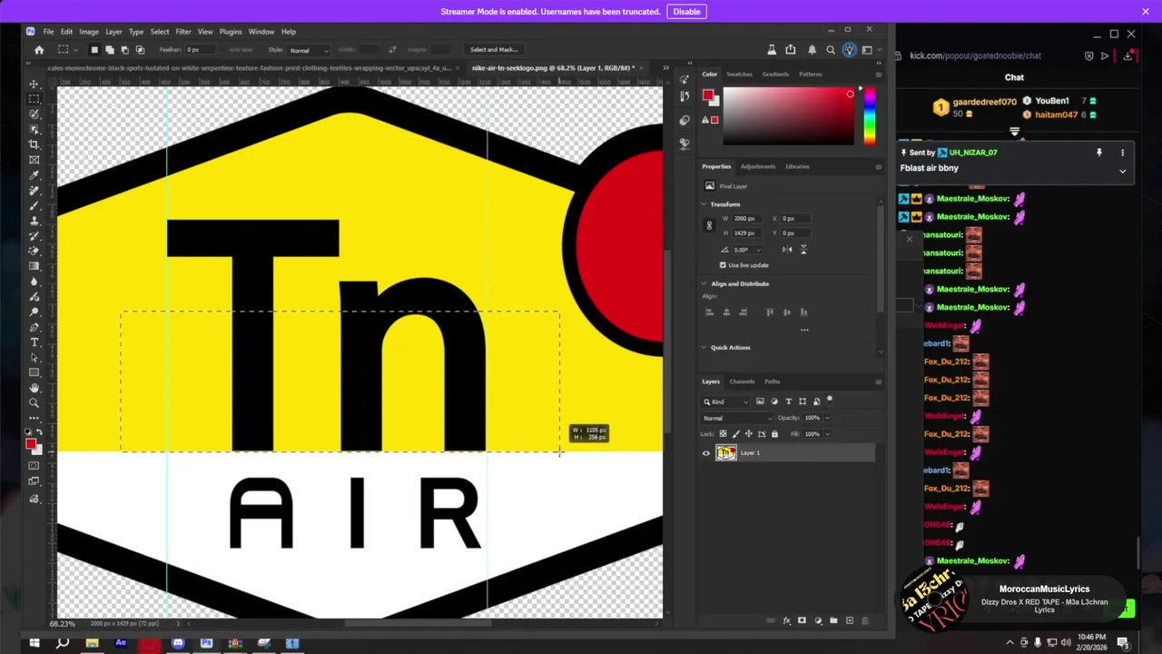Click Add layer style fx icon
This screenshot has height=654, width=1162.
click(x=786, y=621)
